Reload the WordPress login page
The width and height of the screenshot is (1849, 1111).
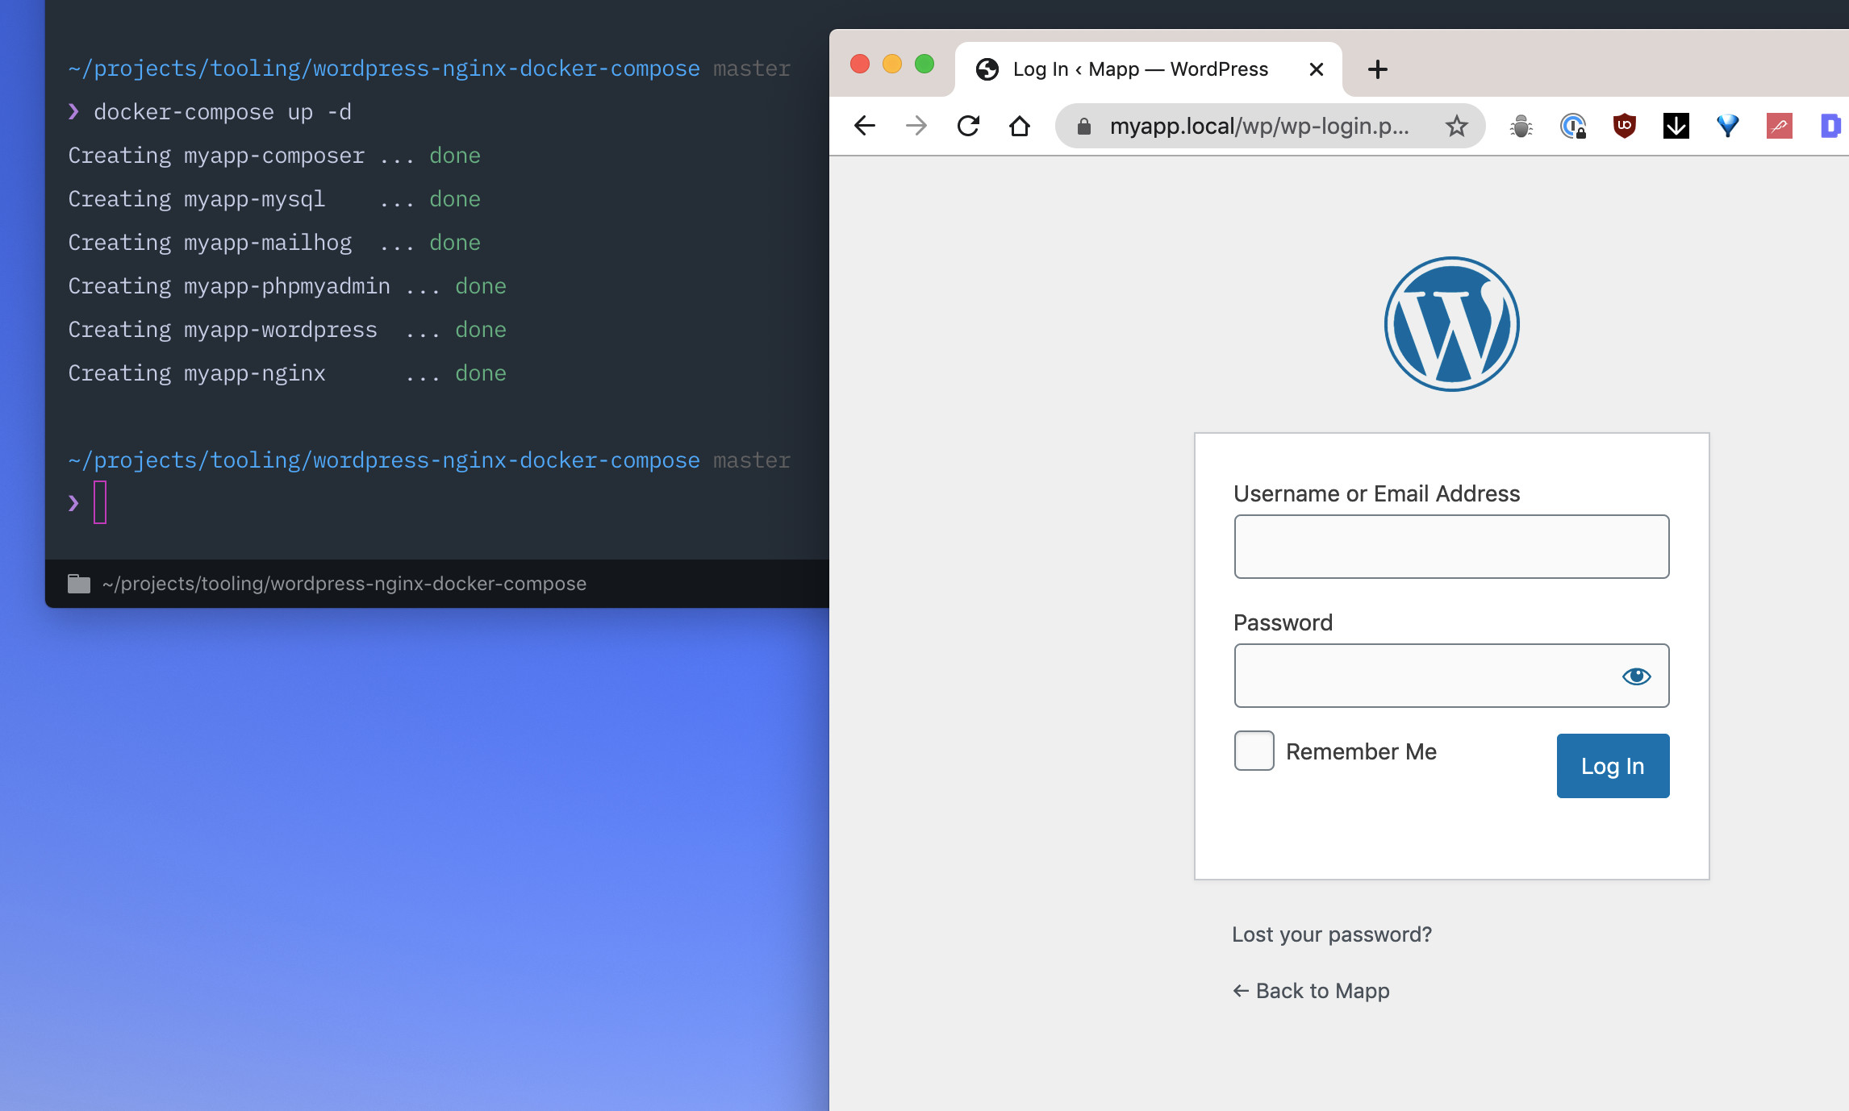pyautogui.click(x=968, y=126)
